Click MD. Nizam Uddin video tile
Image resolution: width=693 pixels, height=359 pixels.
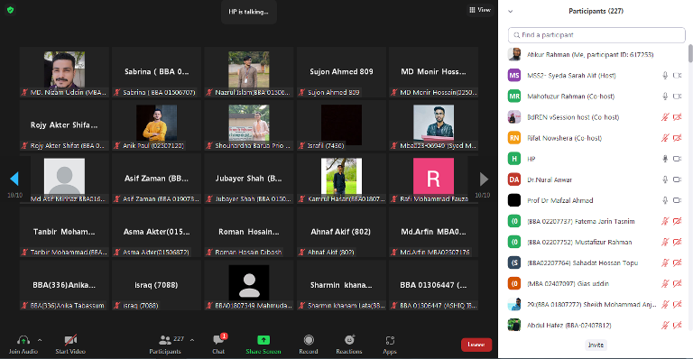[65, 72]
